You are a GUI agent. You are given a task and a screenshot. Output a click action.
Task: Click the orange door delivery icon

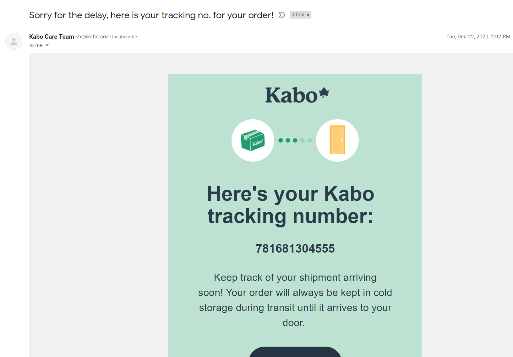coord(337,140)
